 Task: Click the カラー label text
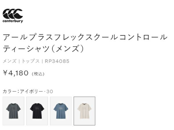click(10, 91)
